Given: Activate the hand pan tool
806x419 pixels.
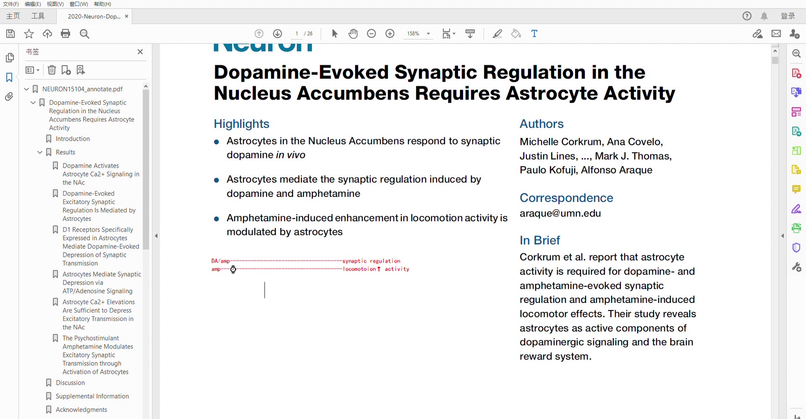Looking at the screenshot, I should click(x=353, y=34).
